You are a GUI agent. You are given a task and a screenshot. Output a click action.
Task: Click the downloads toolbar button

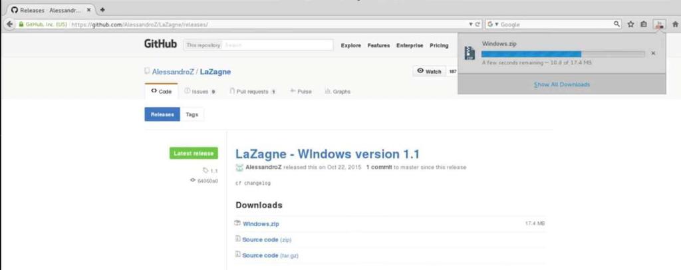(x=659, y=25)
